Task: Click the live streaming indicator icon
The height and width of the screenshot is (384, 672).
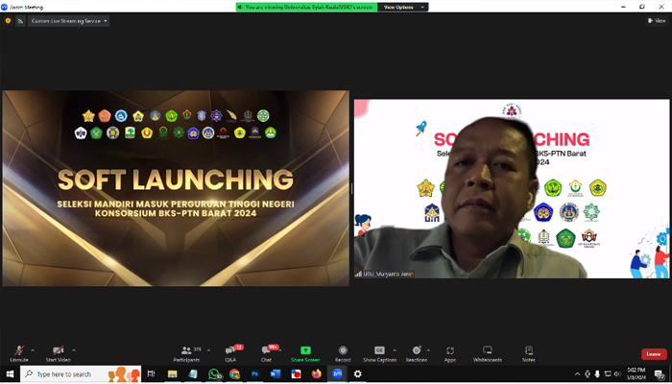Action: point(20,20)
